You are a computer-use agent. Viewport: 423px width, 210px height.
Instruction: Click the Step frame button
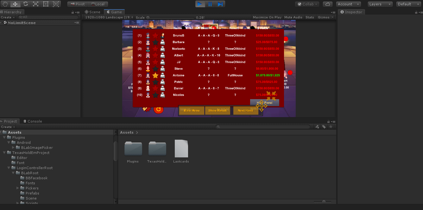coord(220,4)
